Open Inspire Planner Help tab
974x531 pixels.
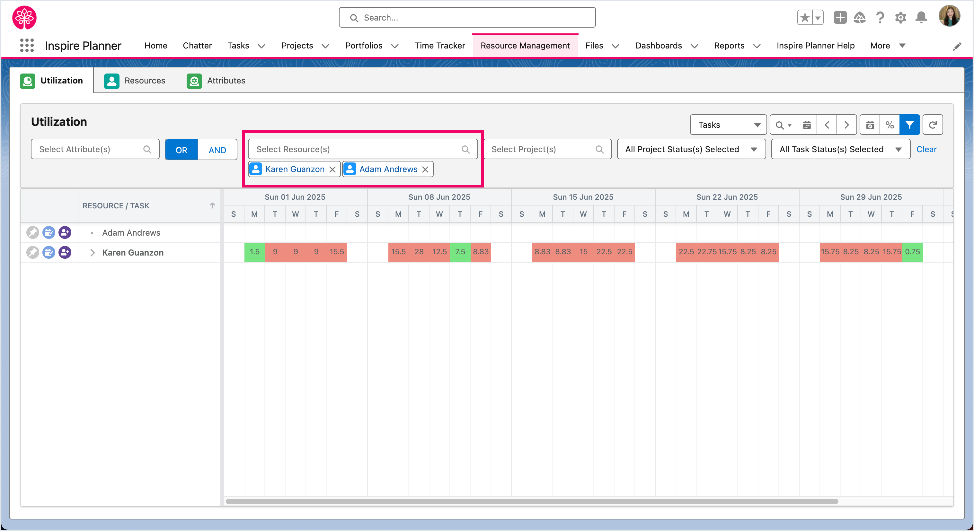(815, 45)
